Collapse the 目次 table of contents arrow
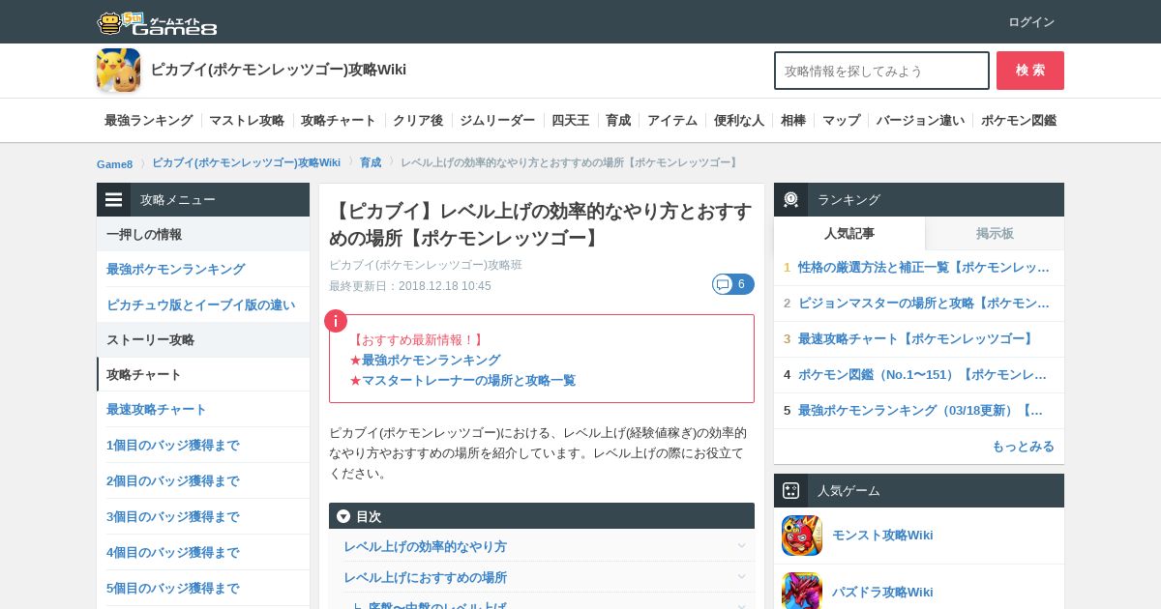This screenshot has width=1161, height=609. (x=343, y=516)
